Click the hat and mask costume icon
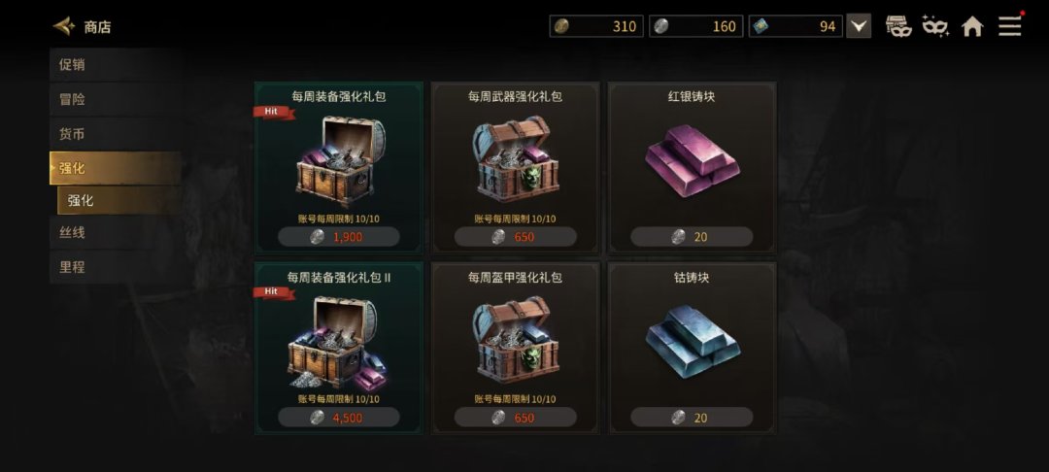The image size is (1049, 472). 898,27
